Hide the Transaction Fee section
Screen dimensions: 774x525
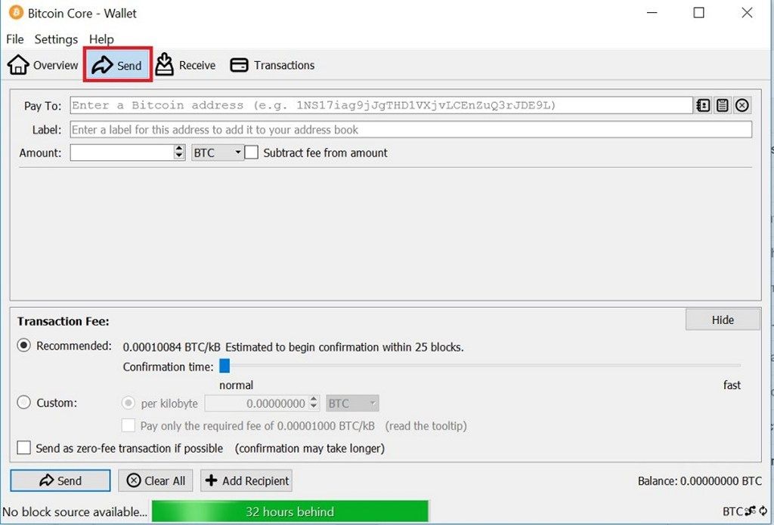click(723, 320)
